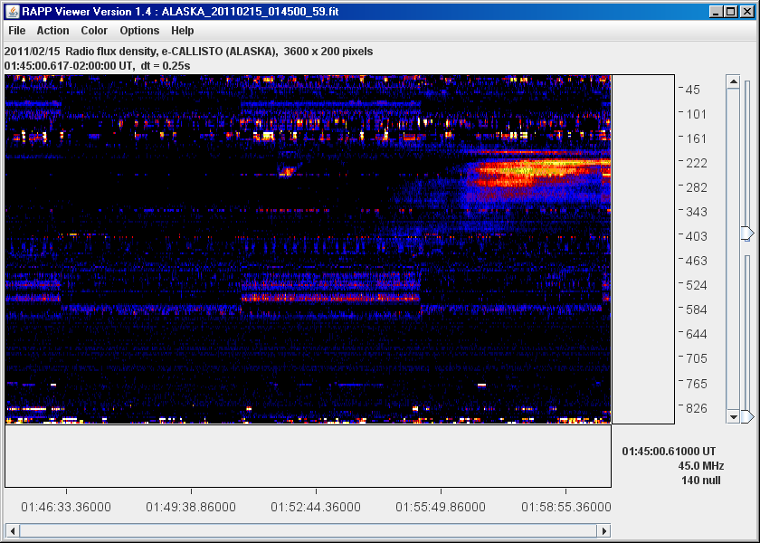Click the lower intensity slider knob
The width and height of the screenshot is (760, 543).
tap(748, 416)
